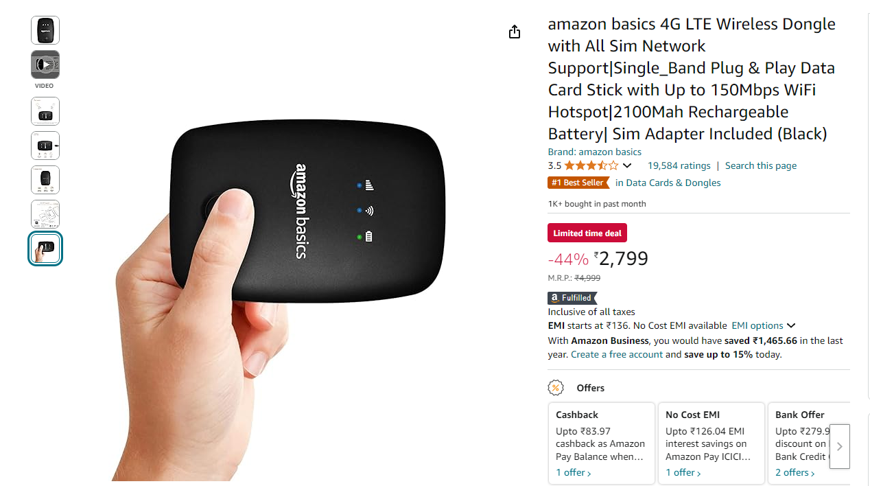The height and width of the screenshot is (486, 870).
Task: Click the star rating icons
Action: click(x=591, y=165)
